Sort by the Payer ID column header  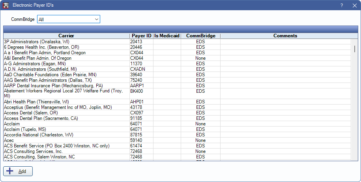pos(141,36)
